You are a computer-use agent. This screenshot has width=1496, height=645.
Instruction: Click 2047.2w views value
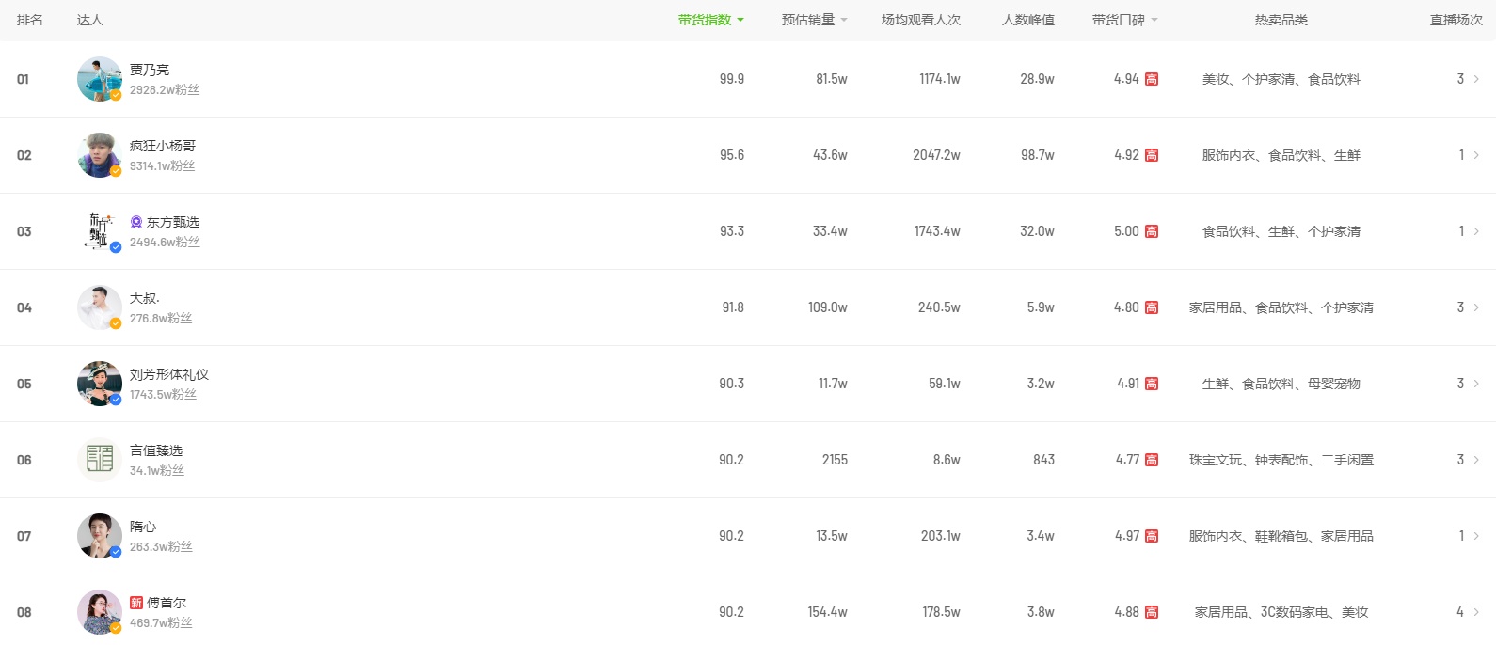[x=936, y=155]
